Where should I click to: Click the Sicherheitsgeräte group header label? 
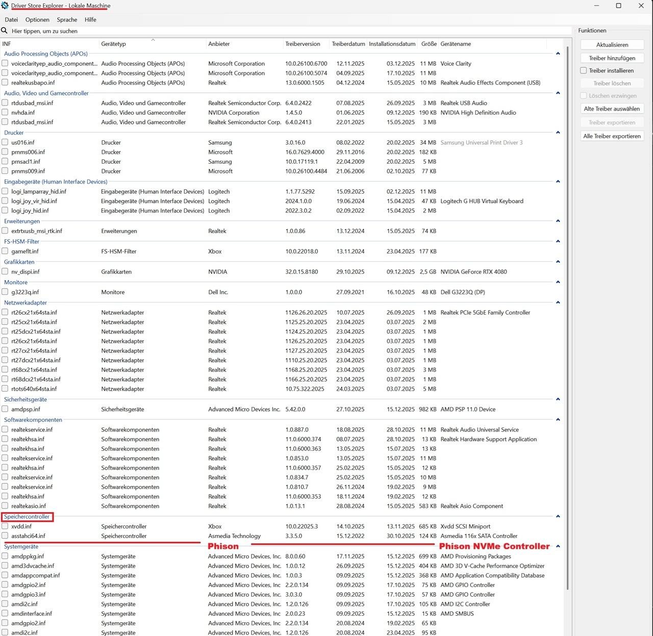(26, 399)
